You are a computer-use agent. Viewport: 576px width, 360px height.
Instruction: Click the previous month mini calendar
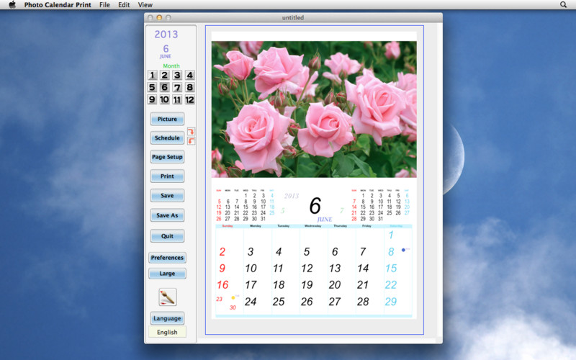[x=245, y=205]
